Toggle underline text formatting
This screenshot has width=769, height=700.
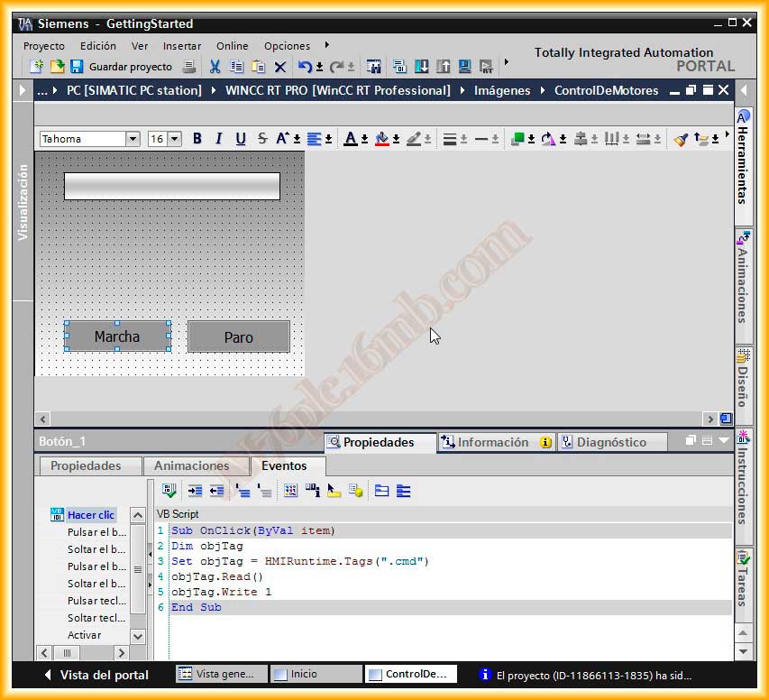(x=240, y=139)
